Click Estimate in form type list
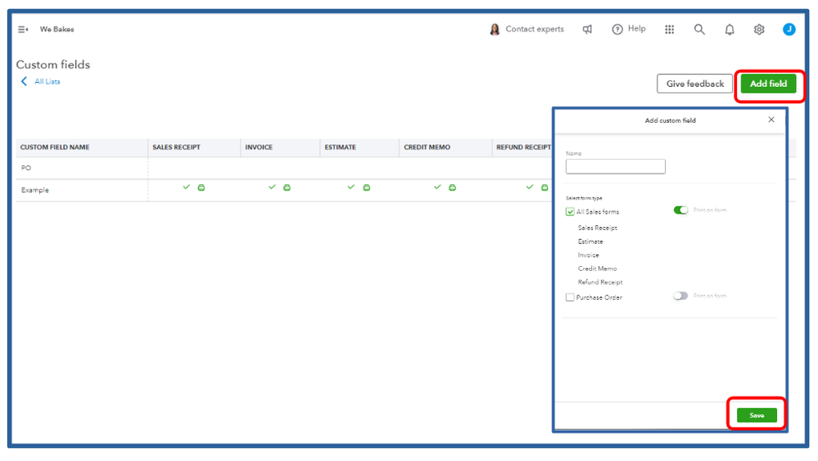Viewport: 818px width, 461px height. click(x=590, y=242)
